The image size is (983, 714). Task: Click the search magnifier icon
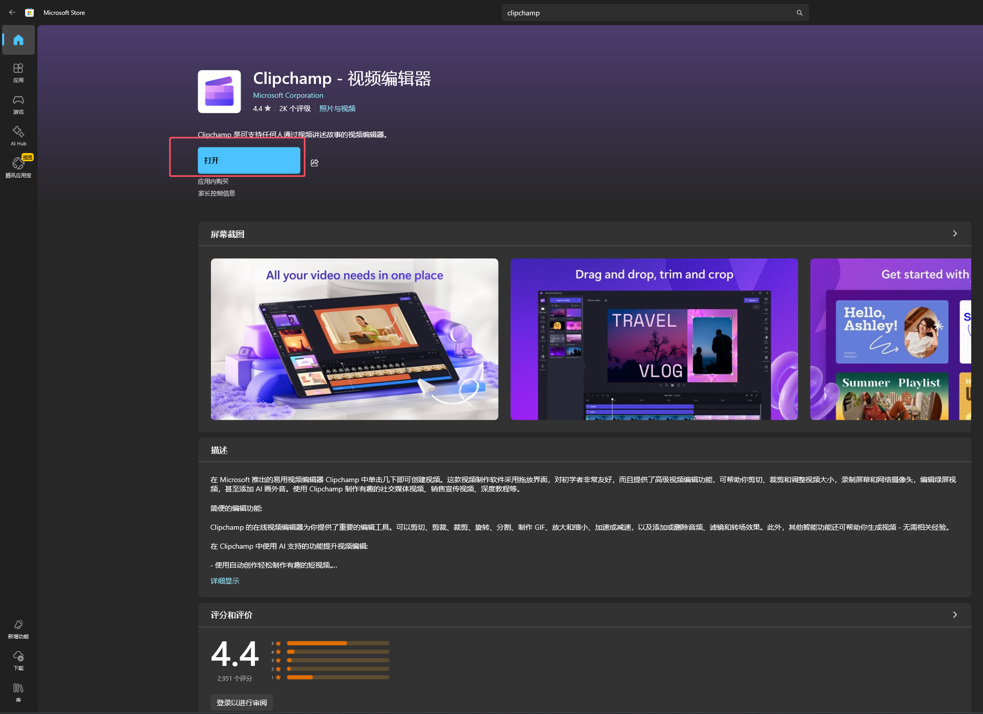pyautogui.click(x=799, y=13)
